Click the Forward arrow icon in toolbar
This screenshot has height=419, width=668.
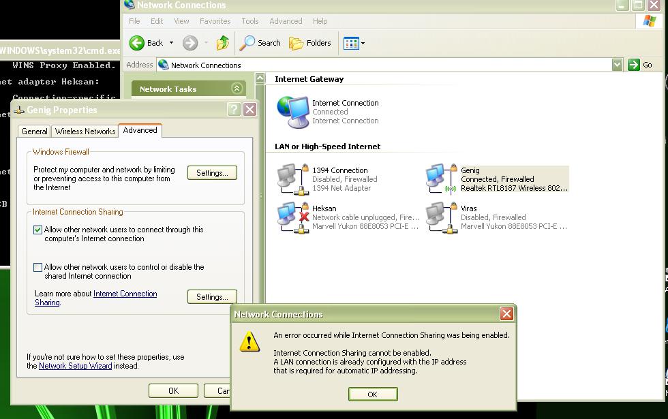pyautogui.click(x=190, y=43)
